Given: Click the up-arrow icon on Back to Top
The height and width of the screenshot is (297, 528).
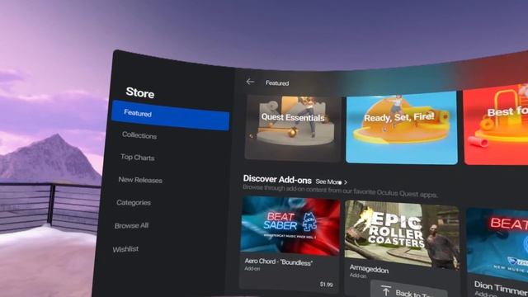Looking at the screenshot, I should tap(386, 290).
